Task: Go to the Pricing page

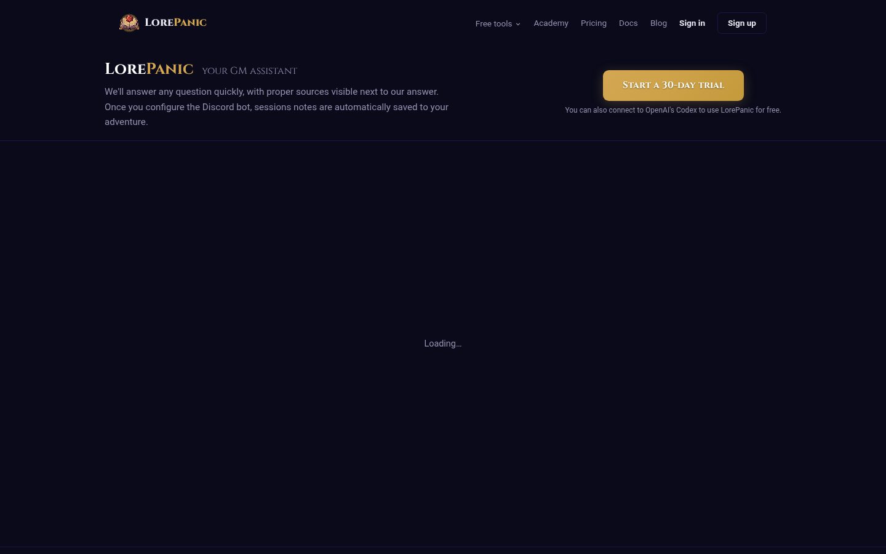Action: click(594, 23)
